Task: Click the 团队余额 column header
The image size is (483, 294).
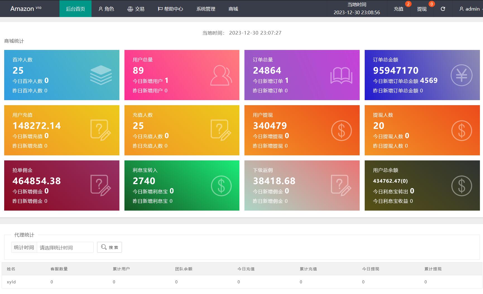Action: tap(184, 269)
